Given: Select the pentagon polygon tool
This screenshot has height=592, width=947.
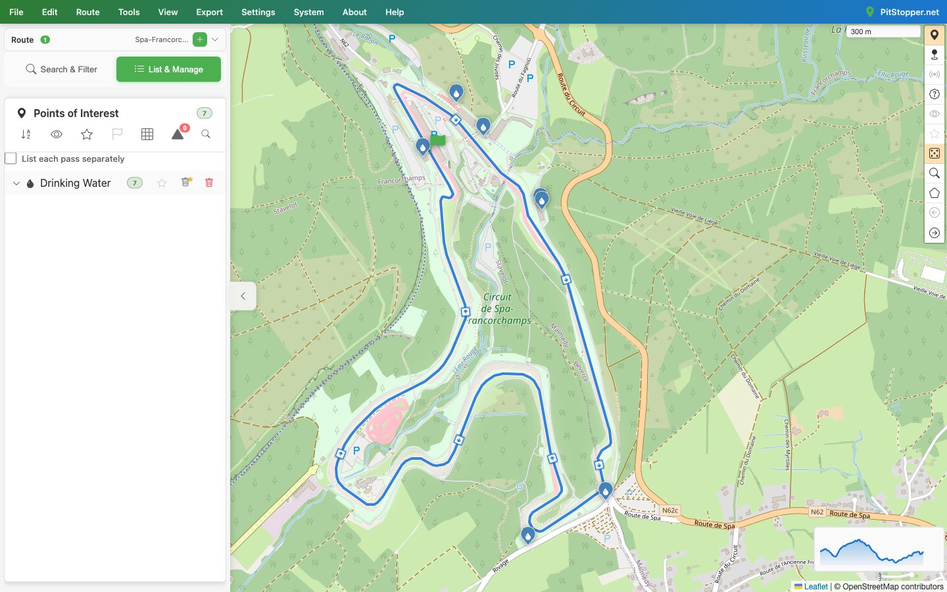Looking at the screenshot, I should pos(935,193).
